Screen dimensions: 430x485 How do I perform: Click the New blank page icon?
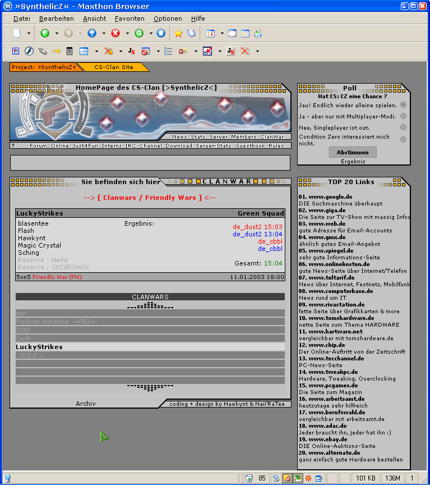click(17, 34)
